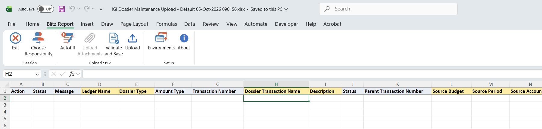Click the formula bar Cancel X

tap(54, 74)
